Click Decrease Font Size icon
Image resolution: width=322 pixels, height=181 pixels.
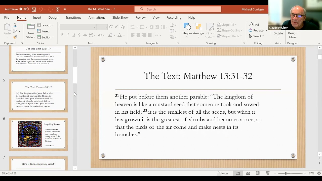click(x=116, y=27)
